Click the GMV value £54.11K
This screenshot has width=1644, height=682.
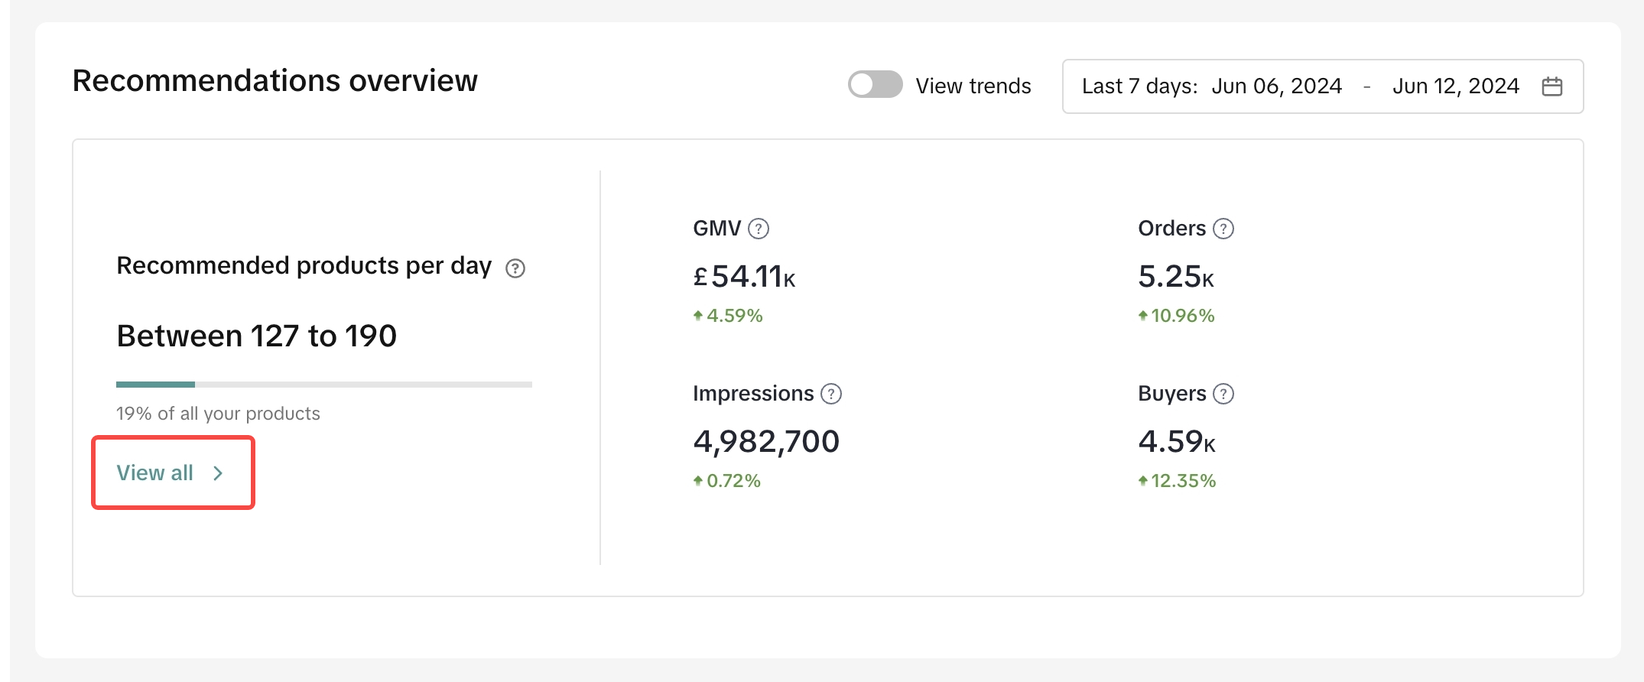coord(744,277)
